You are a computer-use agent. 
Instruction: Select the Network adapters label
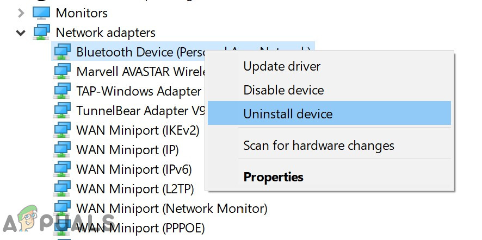pyautogui.click(x=106, y=33)
